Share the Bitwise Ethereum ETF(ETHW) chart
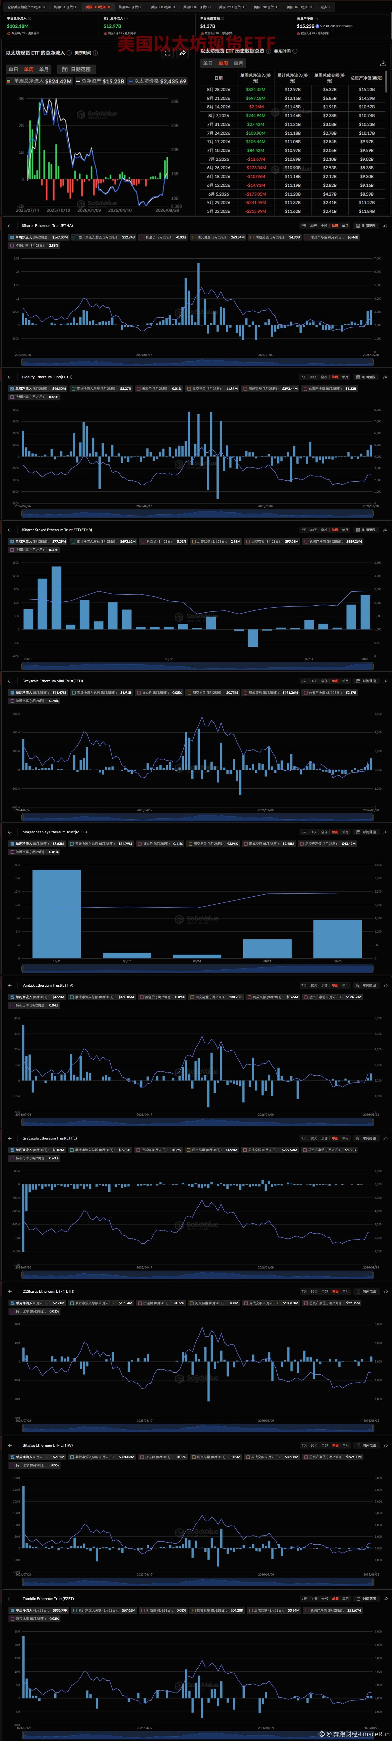The image size is (392, 1741). click(x=385, y=1446)
